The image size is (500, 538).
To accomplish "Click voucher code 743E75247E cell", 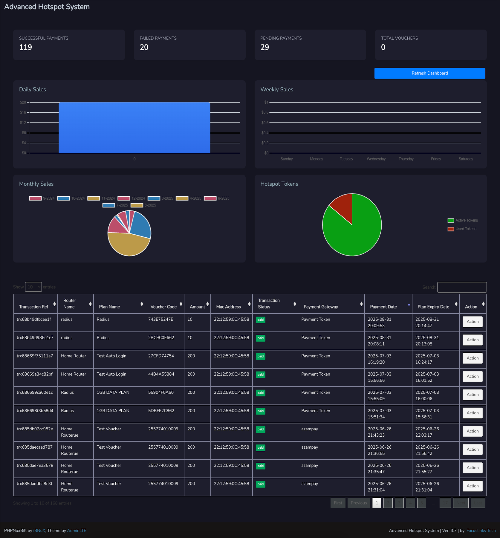I will [x=164, y=323].
